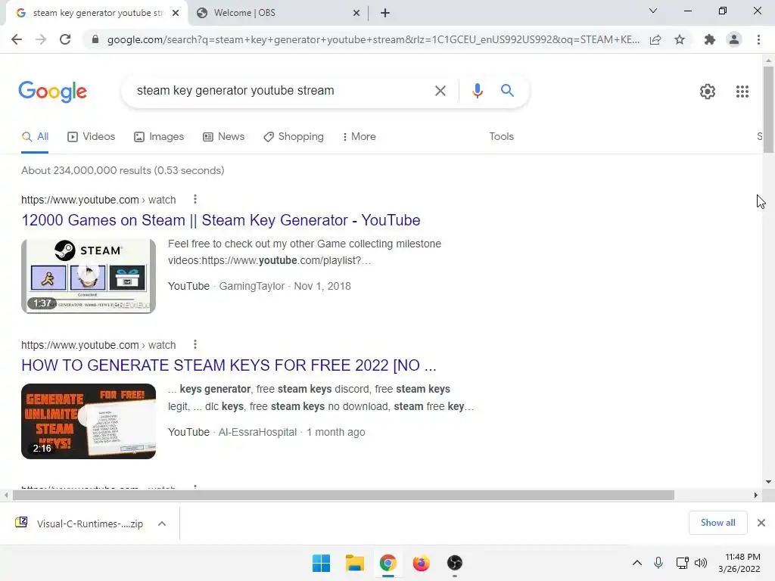Click the vertical scrollbar down arrow

768,482
